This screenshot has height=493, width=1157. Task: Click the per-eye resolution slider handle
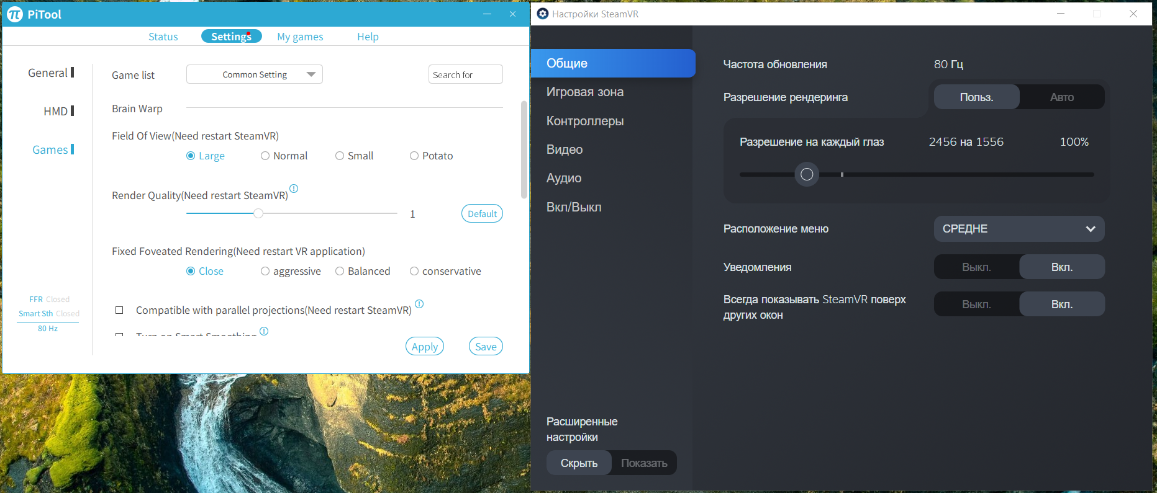pos(807,174)
